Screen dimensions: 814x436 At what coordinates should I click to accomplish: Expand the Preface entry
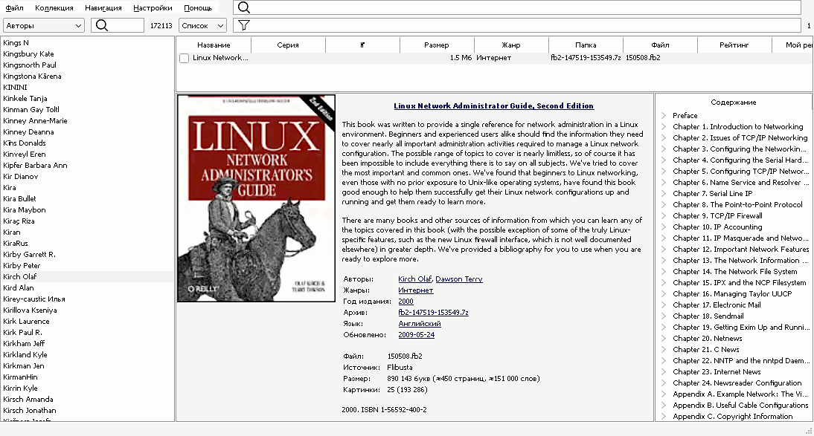[x=664, y=116]
